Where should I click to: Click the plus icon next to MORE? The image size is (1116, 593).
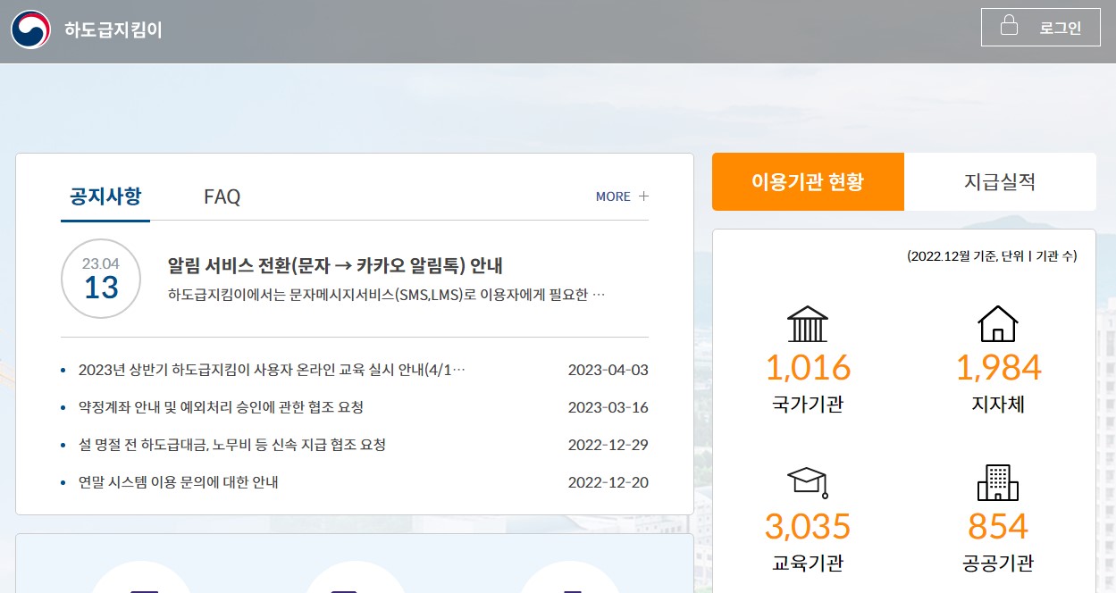[643, 196]
